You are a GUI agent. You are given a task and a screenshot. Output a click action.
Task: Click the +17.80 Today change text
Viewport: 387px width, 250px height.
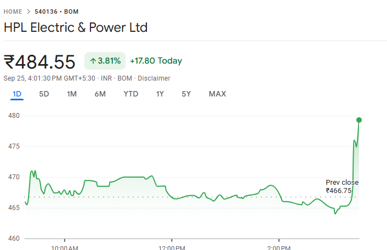[156, 61]
